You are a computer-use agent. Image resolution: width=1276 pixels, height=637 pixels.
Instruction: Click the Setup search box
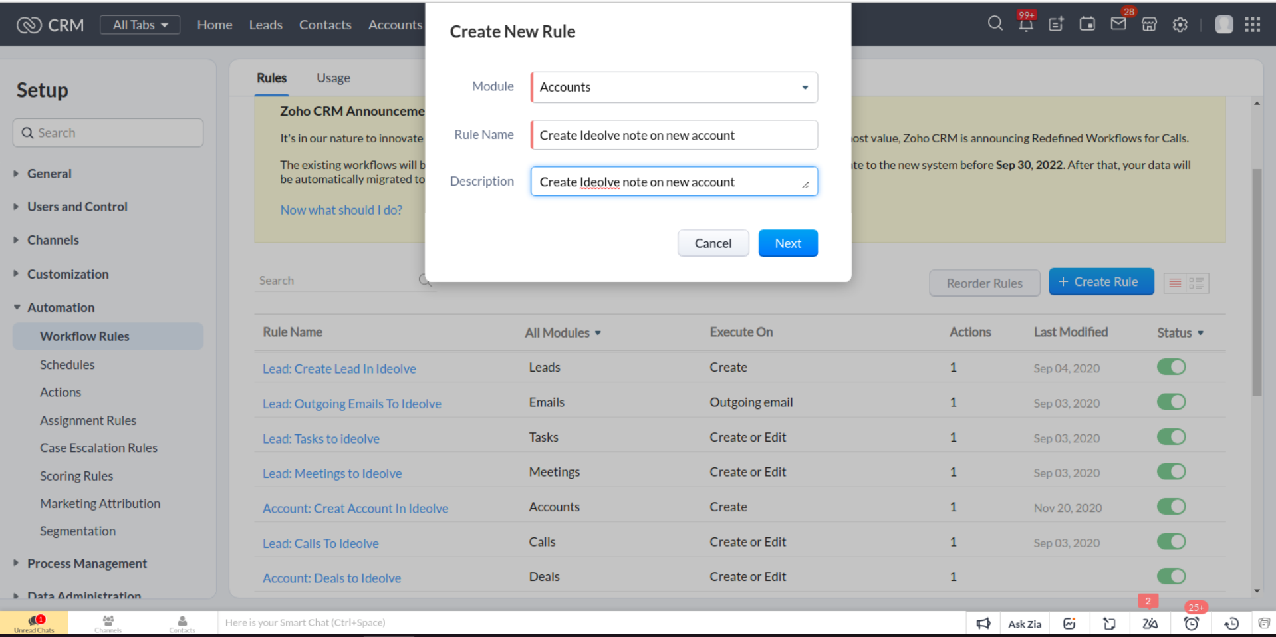(108, 133)
